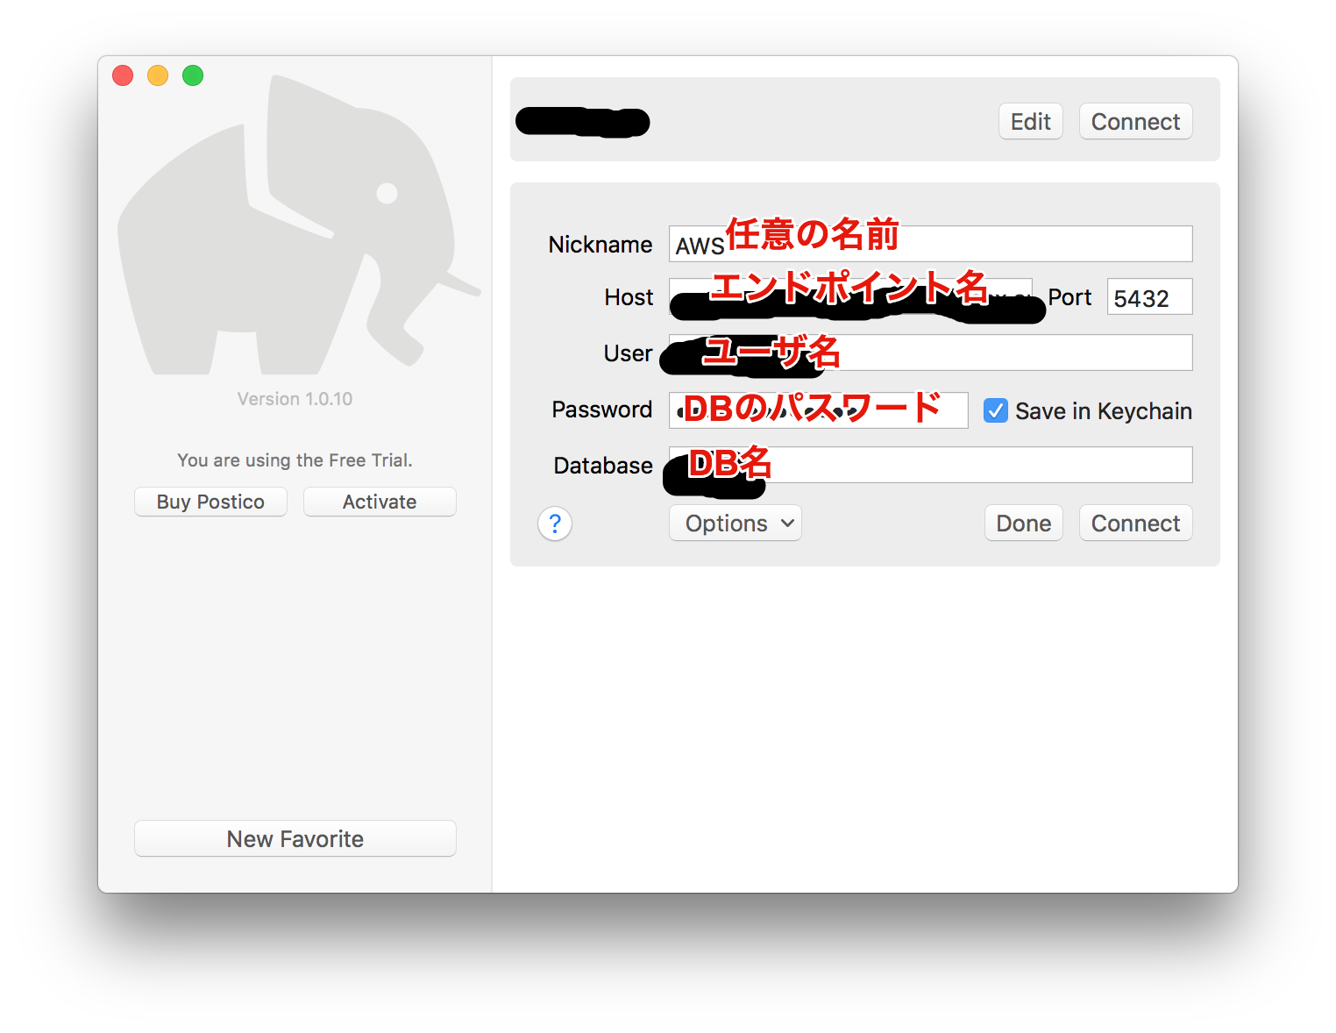
Task: Focus the Nickname input field
Action: pos(931,244)
